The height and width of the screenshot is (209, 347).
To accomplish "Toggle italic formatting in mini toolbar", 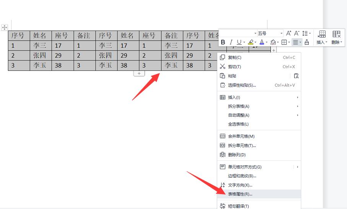I will [231, 42].
